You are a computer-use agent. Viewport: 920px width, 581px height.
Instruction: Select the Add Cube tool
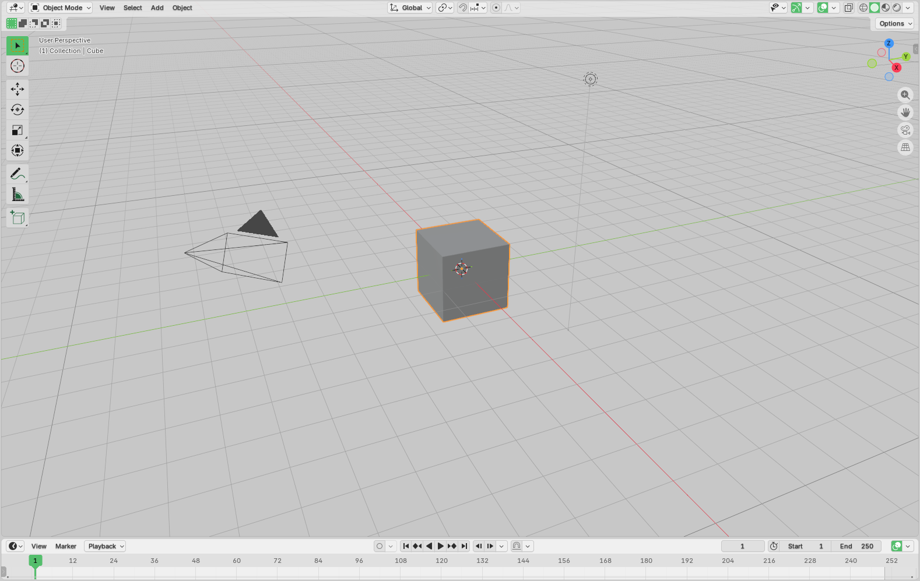click(17, 217)
